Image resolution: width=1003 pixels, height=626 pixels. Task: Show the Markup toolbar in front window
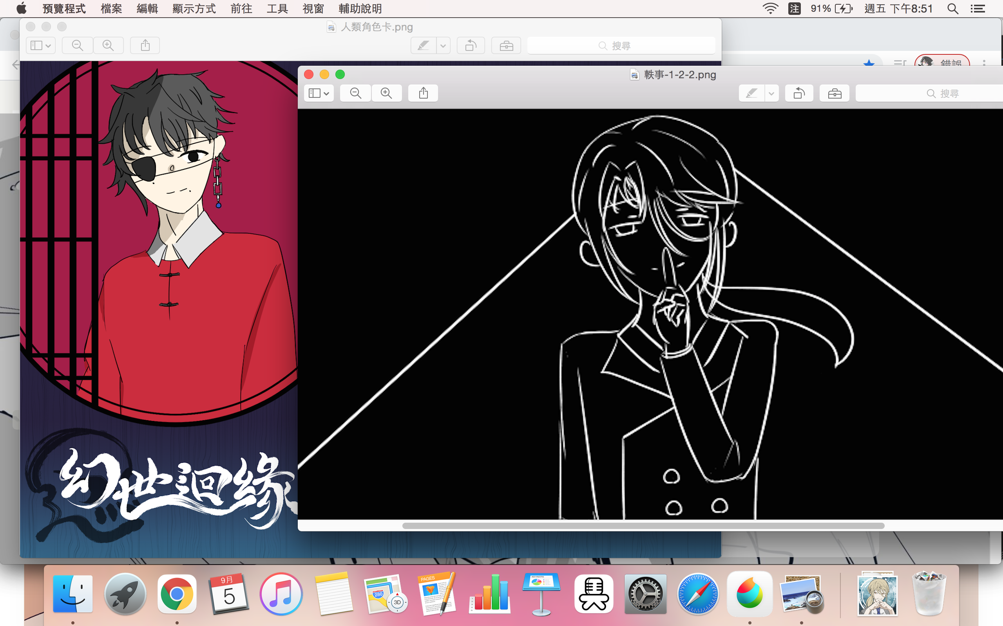(x=834, y=94)
